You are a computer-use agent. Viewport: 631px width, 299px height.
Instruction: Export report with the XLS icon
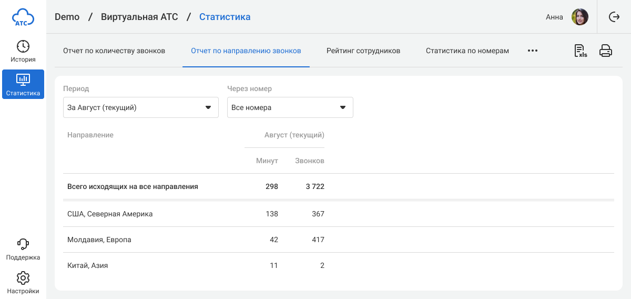pyautogui.click(x=581, y=51)
